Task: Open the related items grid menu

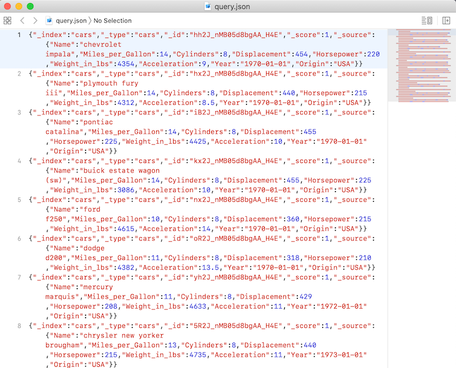Action: click(x=7, y=21)
